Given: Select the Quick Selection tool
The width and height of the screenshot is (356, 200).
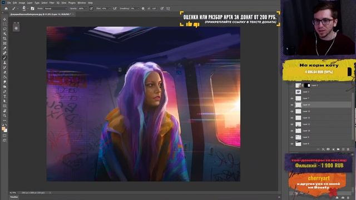Looking at the screenshot, I should point(4,33).
